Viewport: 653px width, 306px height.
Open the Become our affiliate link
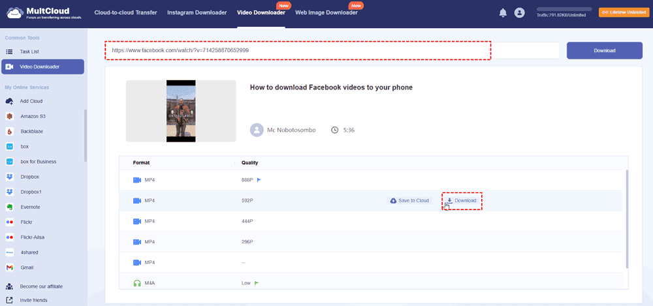tap(41, 286)
